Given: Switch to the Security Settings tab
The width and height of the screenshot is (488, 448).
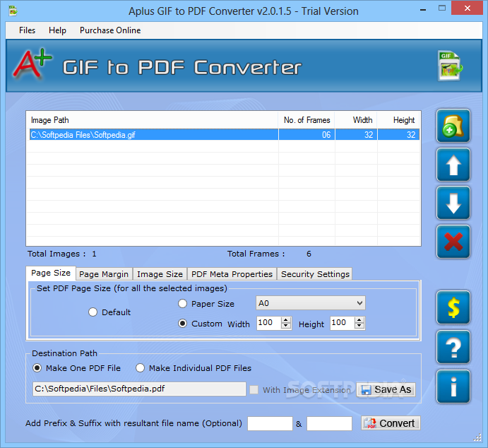Looking at the screenshot, I should point(315,274).
